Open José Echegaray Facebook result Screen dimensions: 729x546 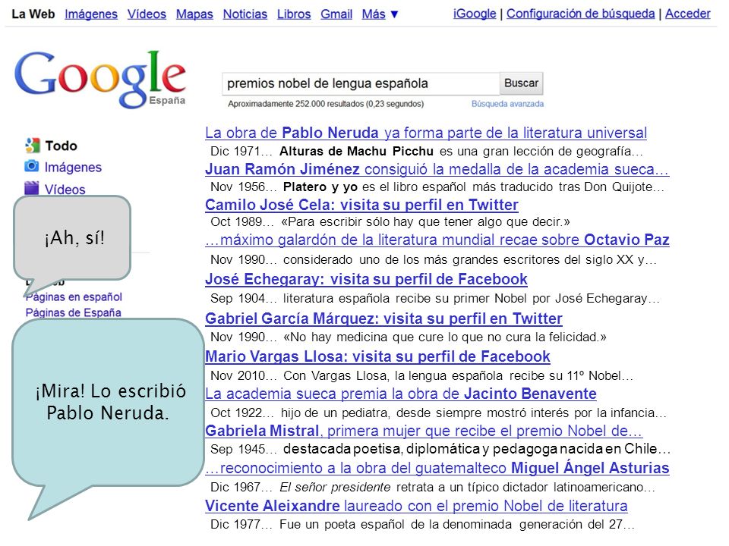coord(366,279)
